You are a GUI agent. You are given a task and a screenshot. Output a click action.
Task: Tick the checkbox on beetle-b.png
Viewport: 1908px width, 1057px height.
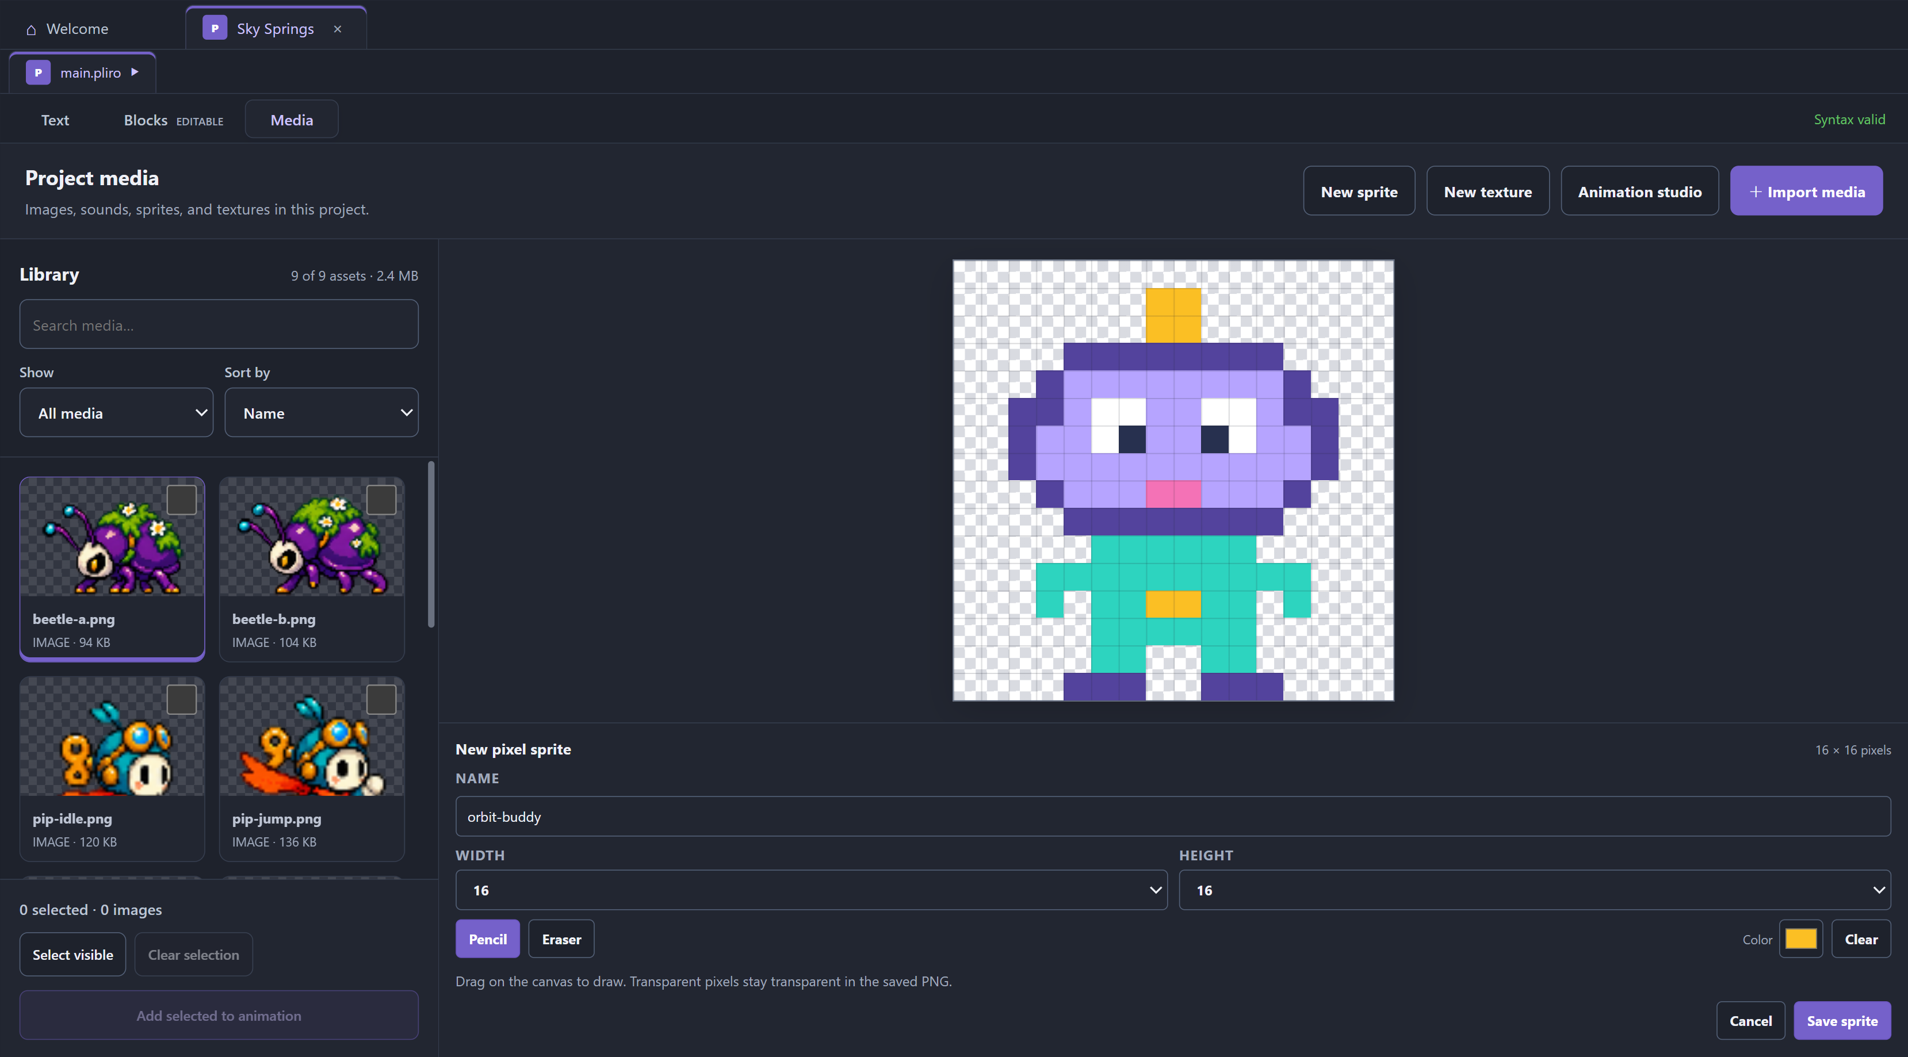pyautogui.click(x=381, y=500)
